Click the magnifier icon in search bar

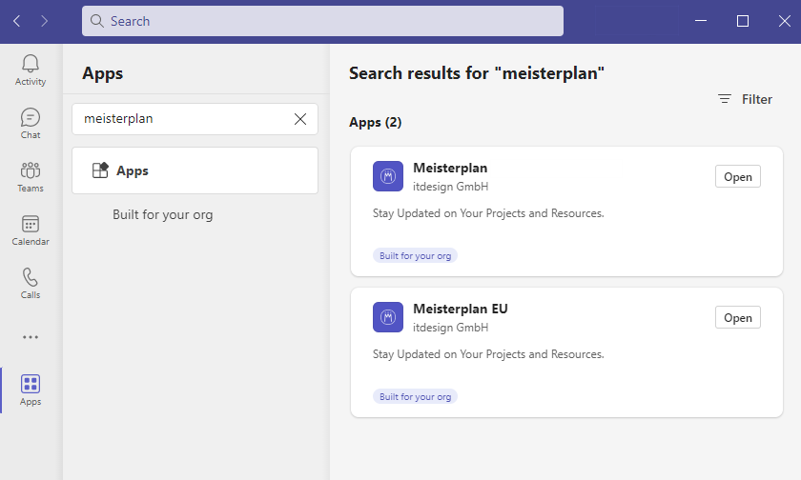click(x=96, y=21)
